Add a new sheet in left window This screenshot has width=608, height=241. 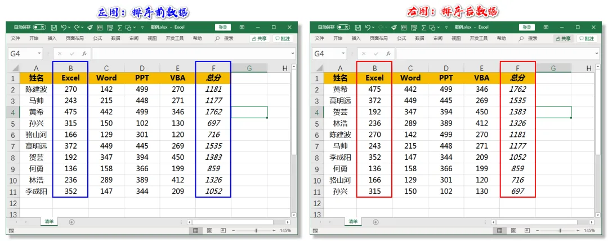coord(71,222)
